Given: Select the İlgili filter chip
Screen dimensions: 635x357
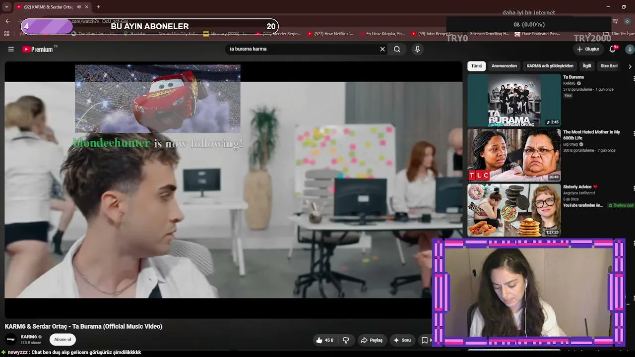Looking at the screenshot, I should pos(587,66).
